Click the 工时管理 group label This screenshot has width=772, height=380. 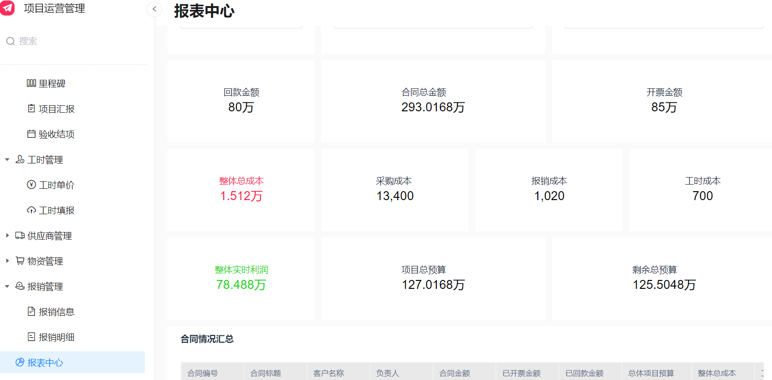[x=45, y=160]
